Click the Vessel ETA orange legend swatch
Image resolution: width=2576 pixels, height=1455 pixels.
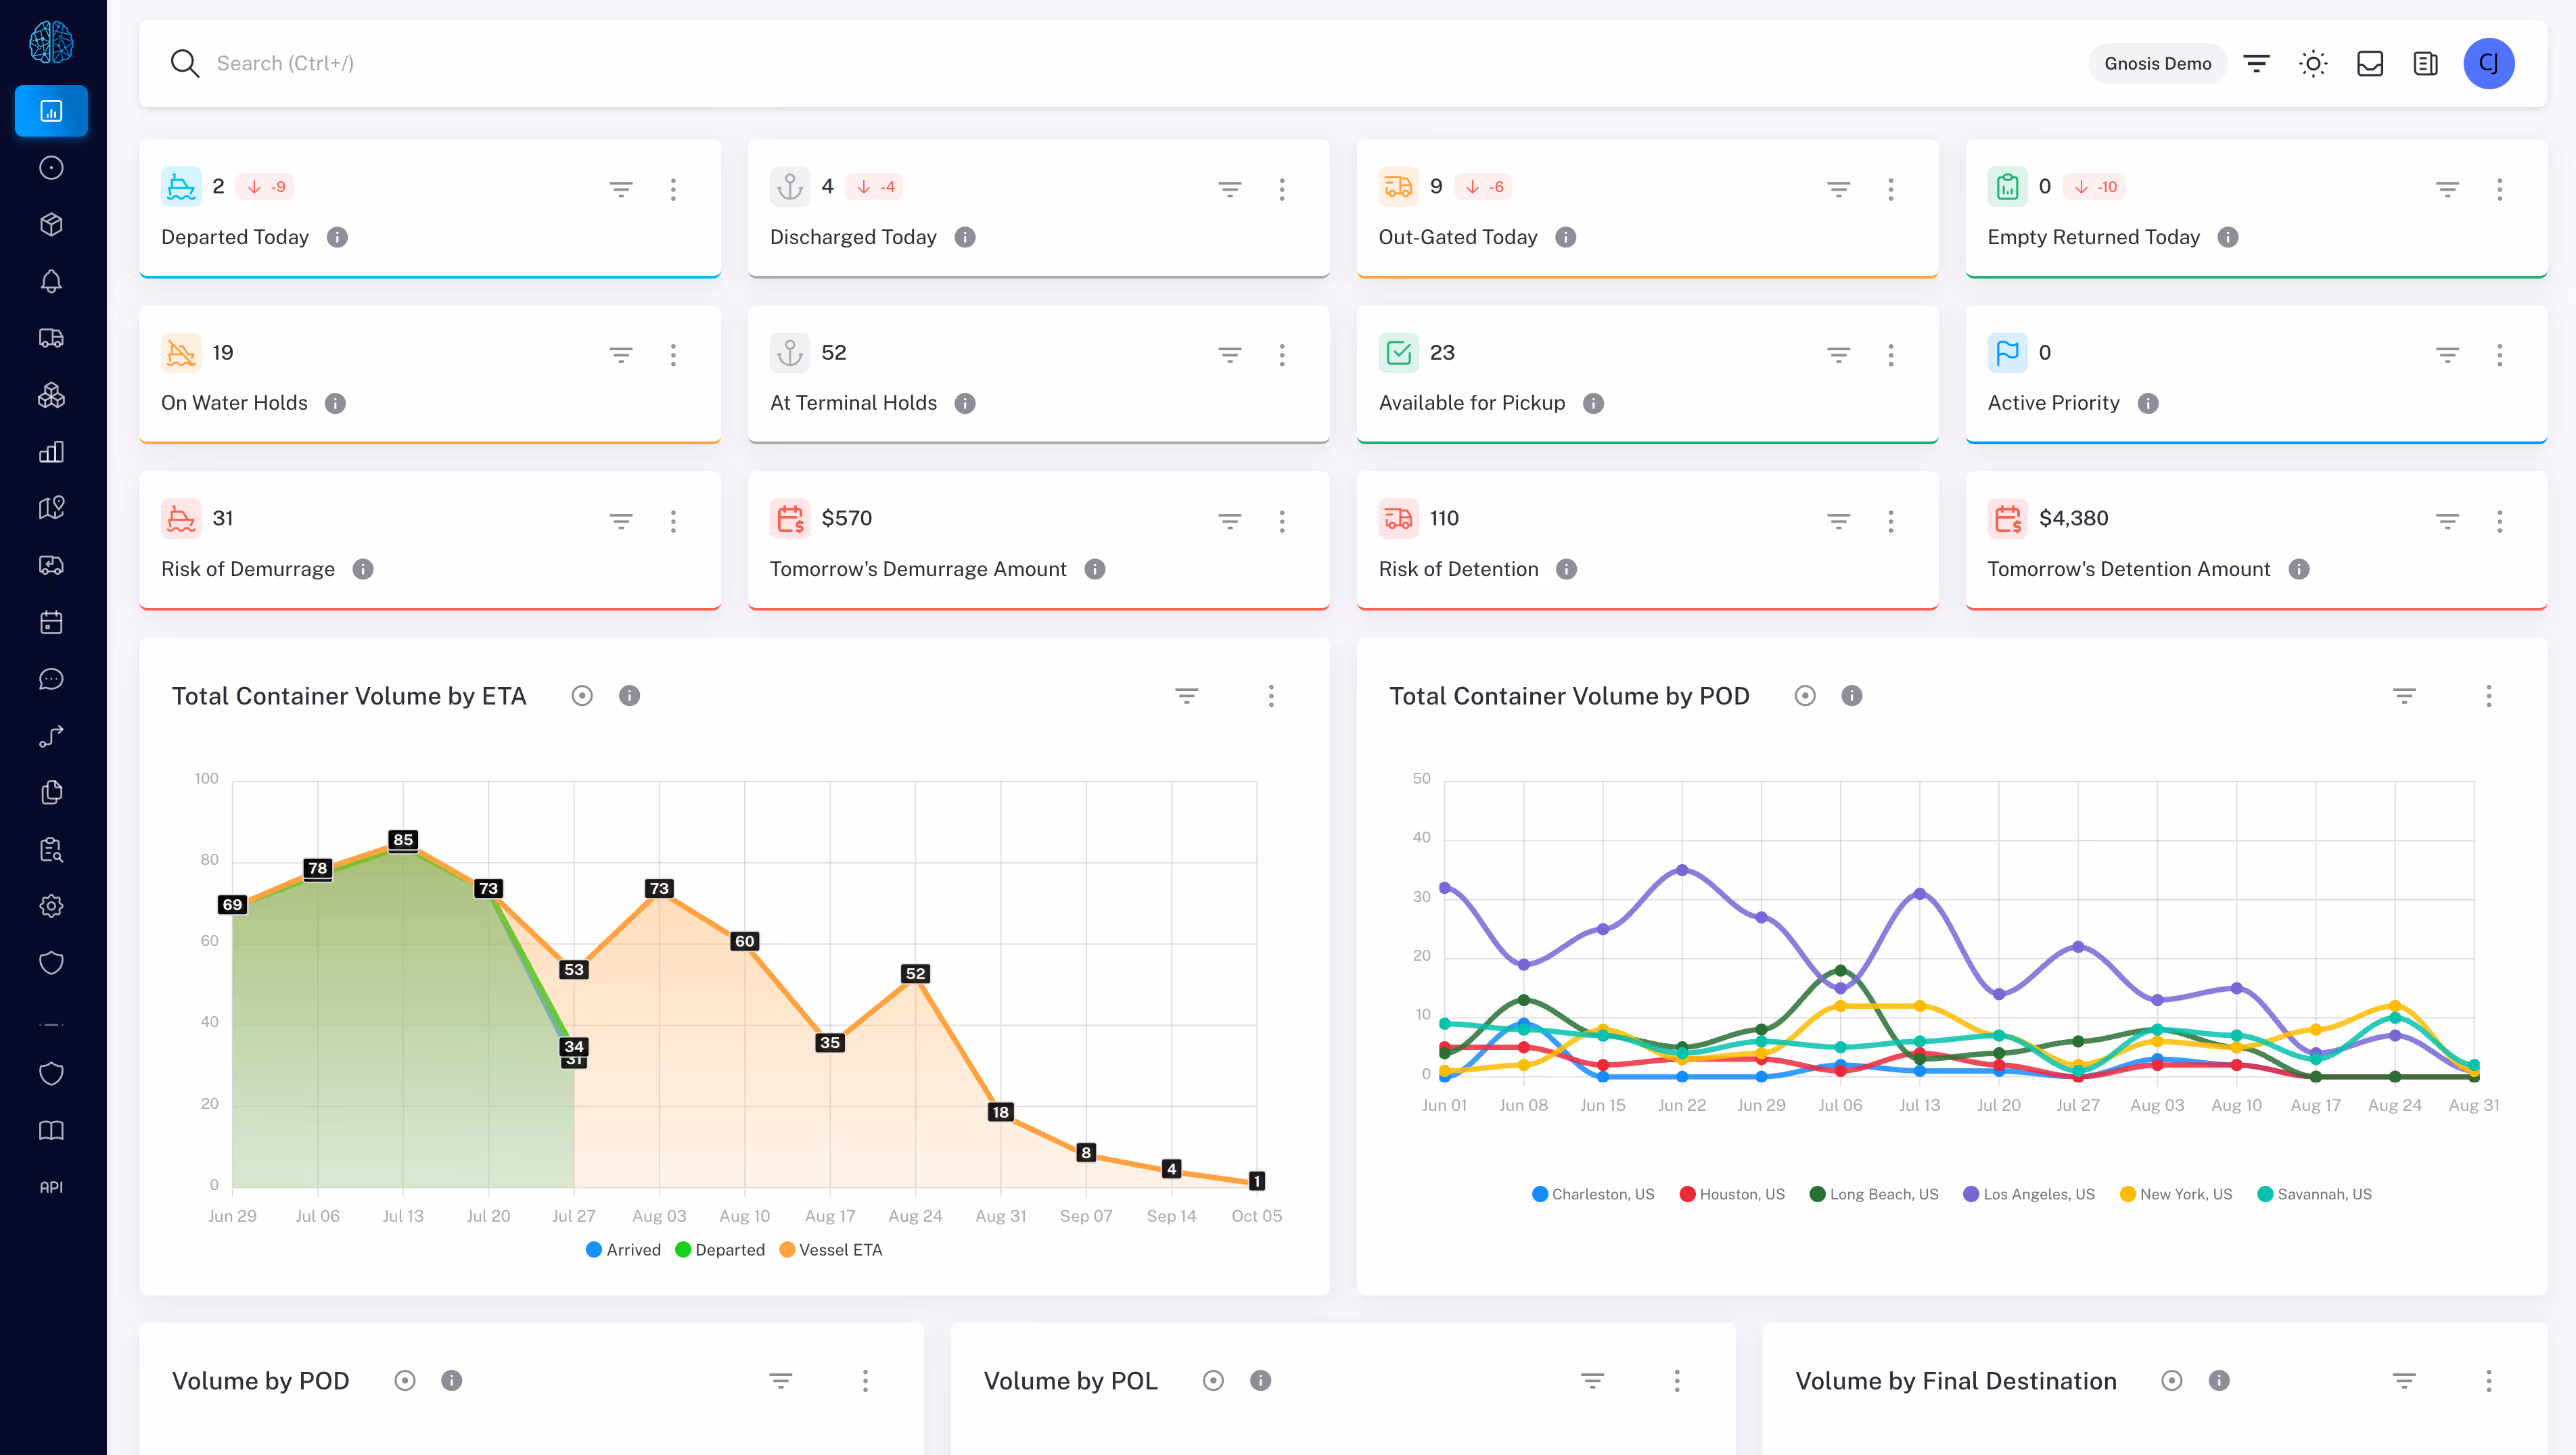(787, 1250)
